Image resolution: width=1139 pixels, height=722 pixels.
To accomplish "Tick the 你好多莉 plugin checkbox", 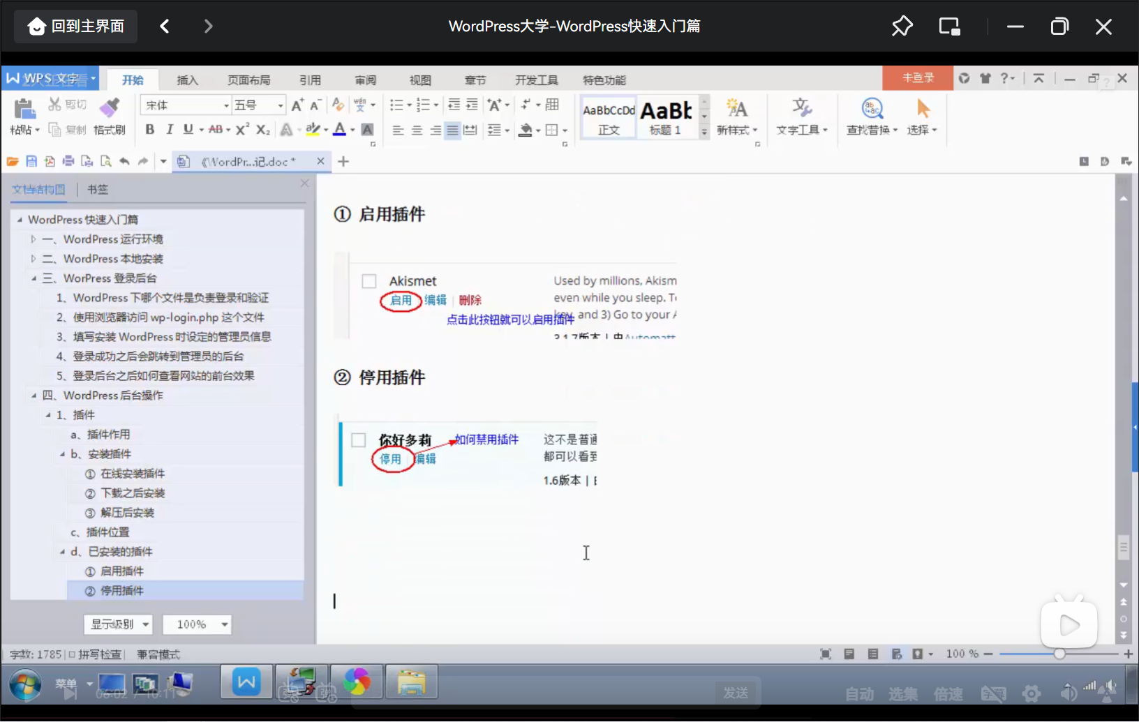I will click(359, 440).
